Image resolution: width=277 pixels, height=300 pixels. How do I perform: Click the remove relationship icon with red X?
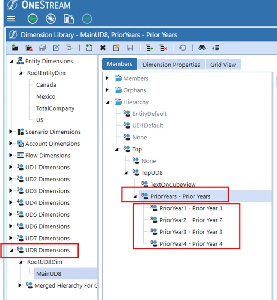(x=163, y=48)
